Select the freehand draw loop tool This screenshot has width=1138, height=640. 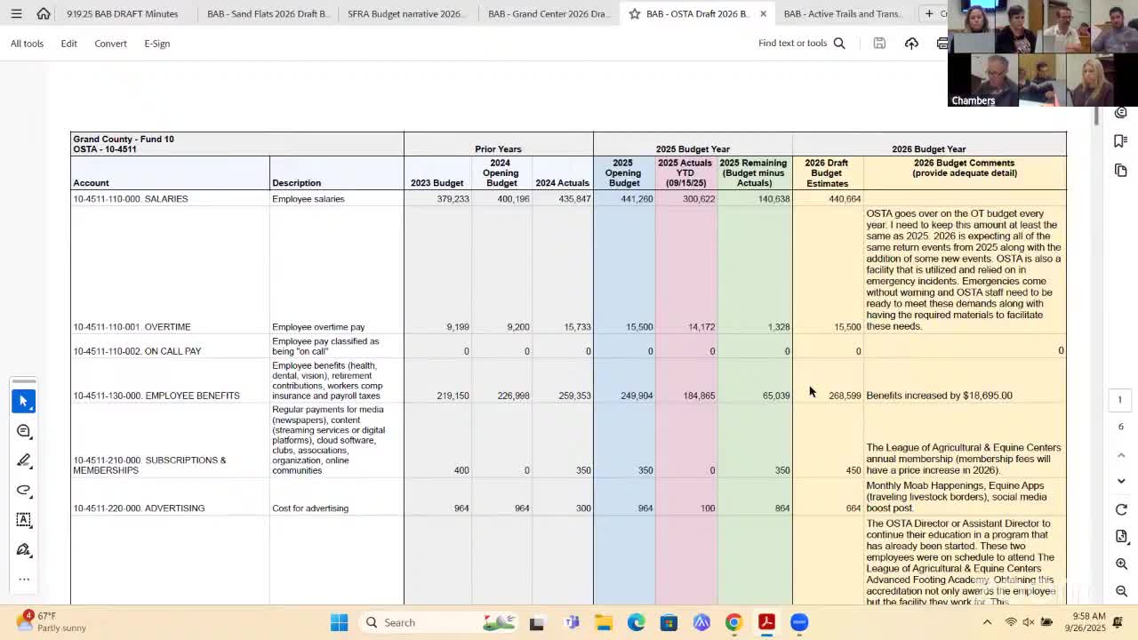pos(24,490)
